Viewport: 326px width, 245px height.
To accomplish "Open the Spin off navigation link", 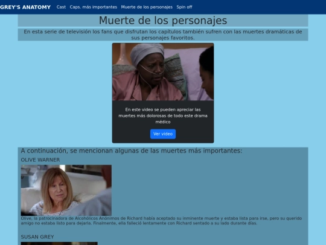I will pos(184,7).
